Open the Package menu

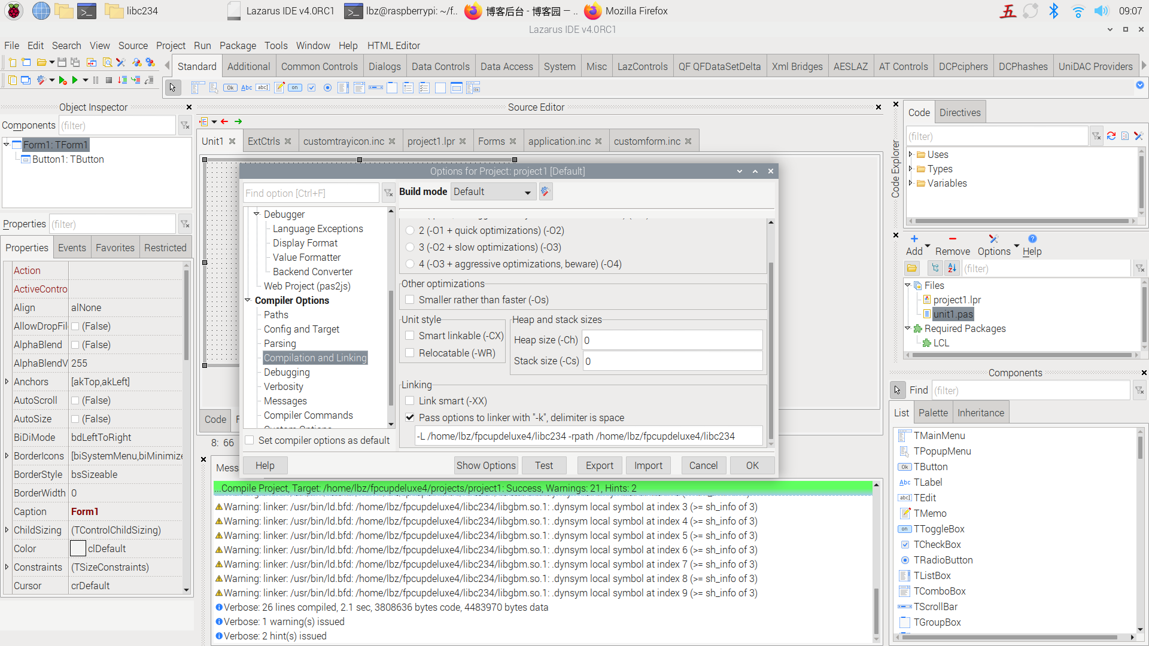(237, 45)
